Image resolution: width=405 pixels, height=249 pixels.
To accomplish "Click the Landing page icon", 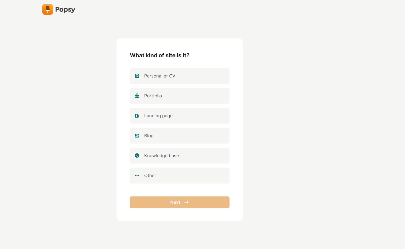I will 137,116.
